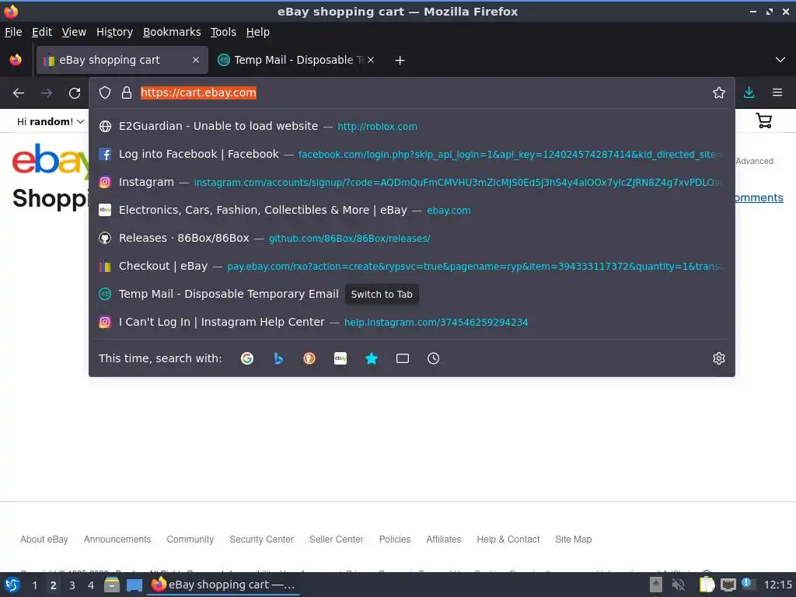Open the History menu
Screen dimensions: 796x597
[114, 32]
